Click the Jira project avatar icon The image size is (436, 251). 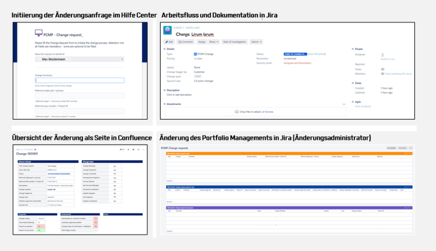click(168, 30)
